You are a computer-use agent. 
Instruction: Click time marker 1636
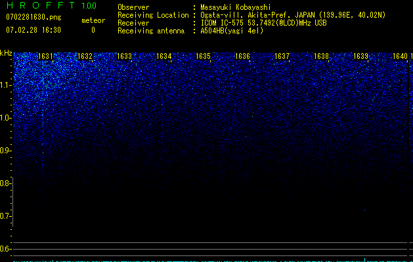pyautogui.click(x=242, y=56)
